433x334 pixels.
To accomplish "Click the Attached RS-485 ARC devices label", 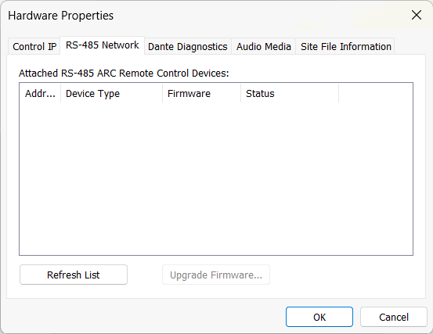I will pos(124,74).
